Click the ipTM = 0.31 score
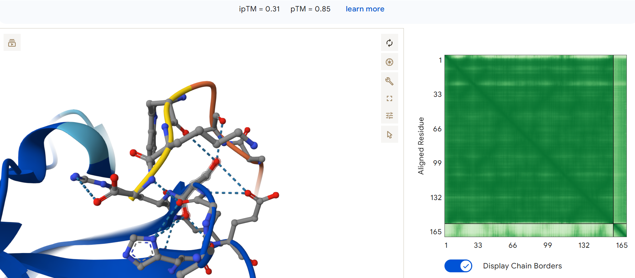Viewport: 635px width, 278px height. pos(259,9)
